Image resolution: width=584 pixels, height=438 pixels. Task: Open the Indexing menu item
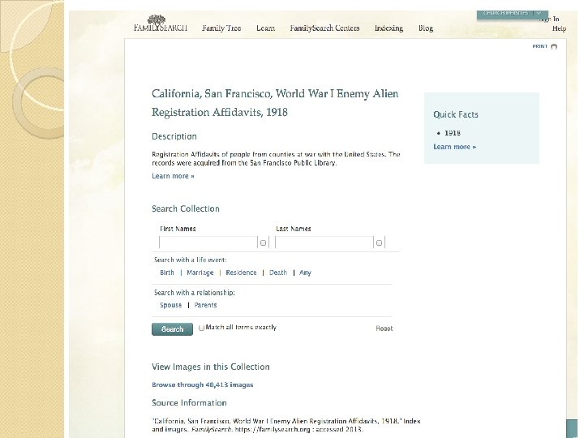[389, 28]
